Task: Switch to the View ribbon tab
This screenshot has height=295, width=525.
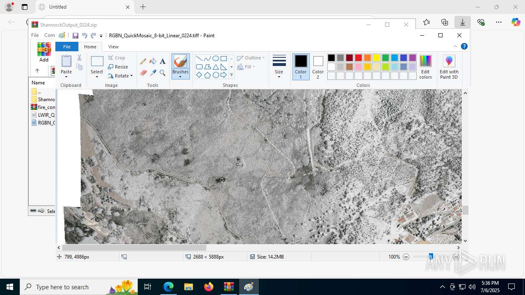Action: [114, 47]
